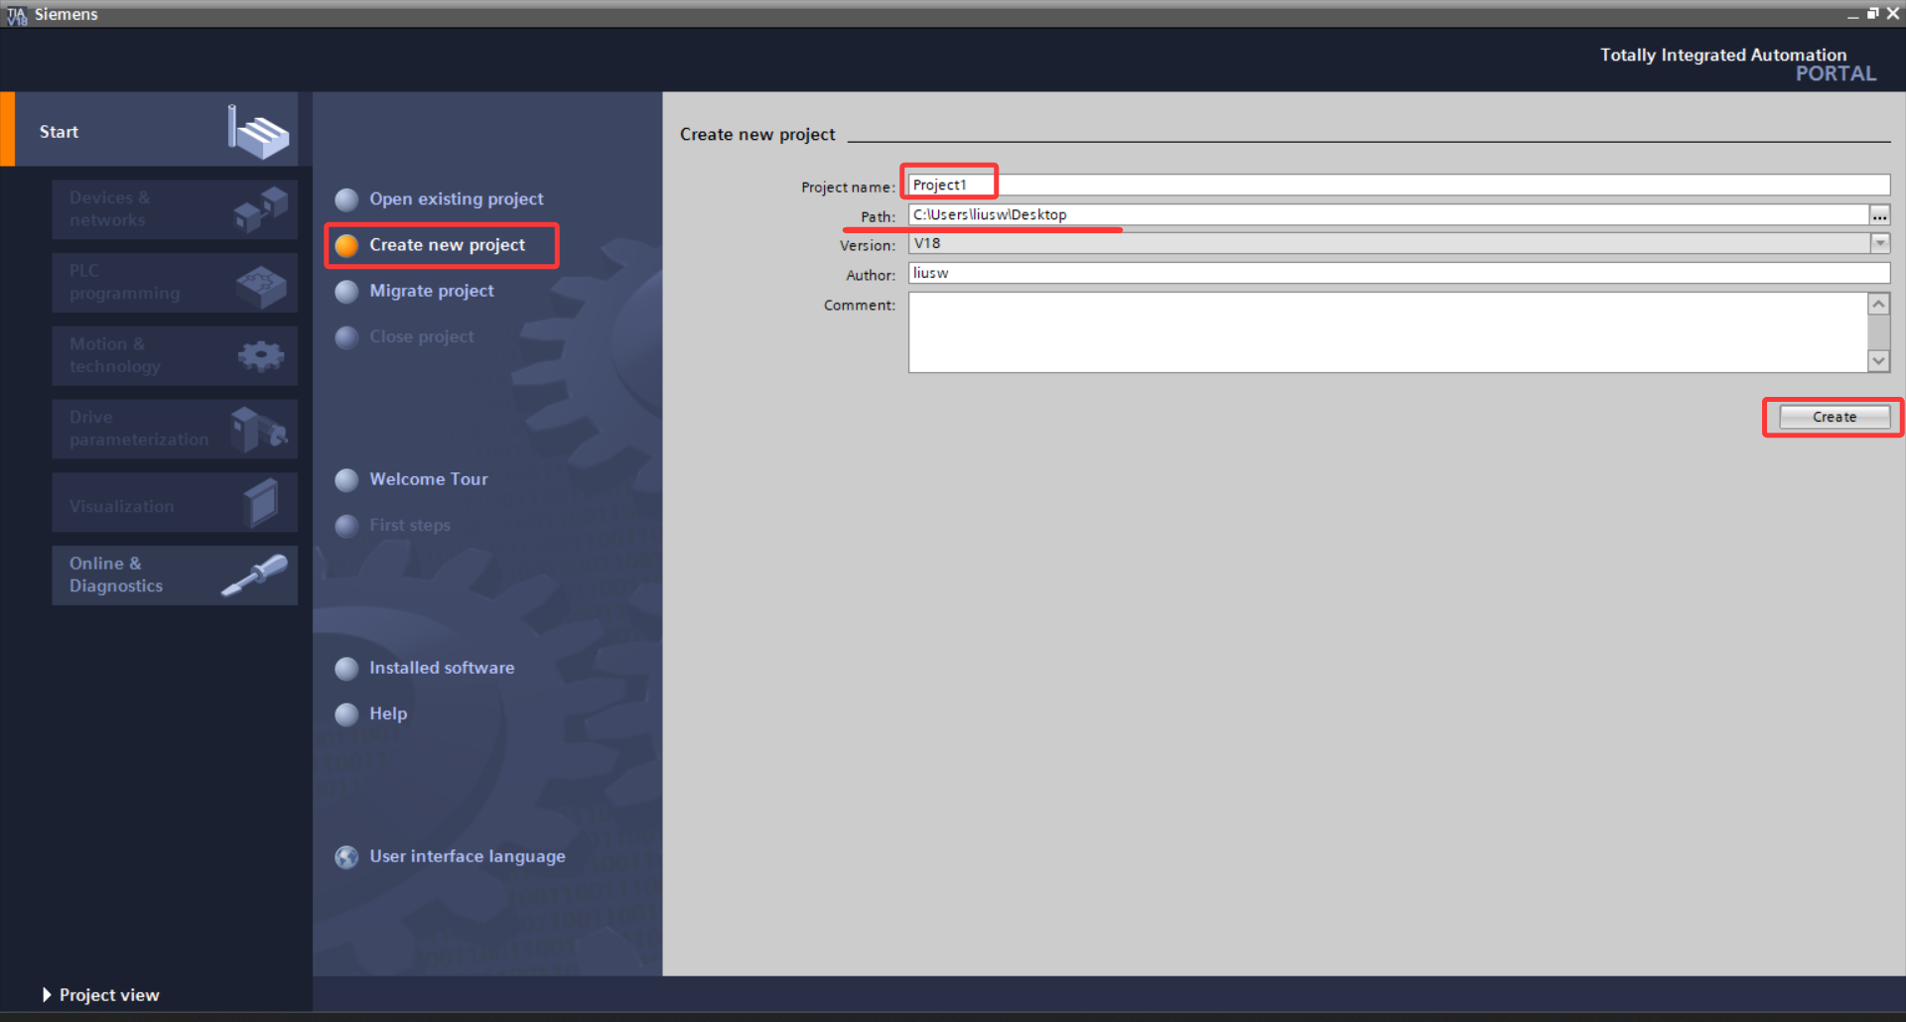Click the Devices & networks icon

(261, 209)
